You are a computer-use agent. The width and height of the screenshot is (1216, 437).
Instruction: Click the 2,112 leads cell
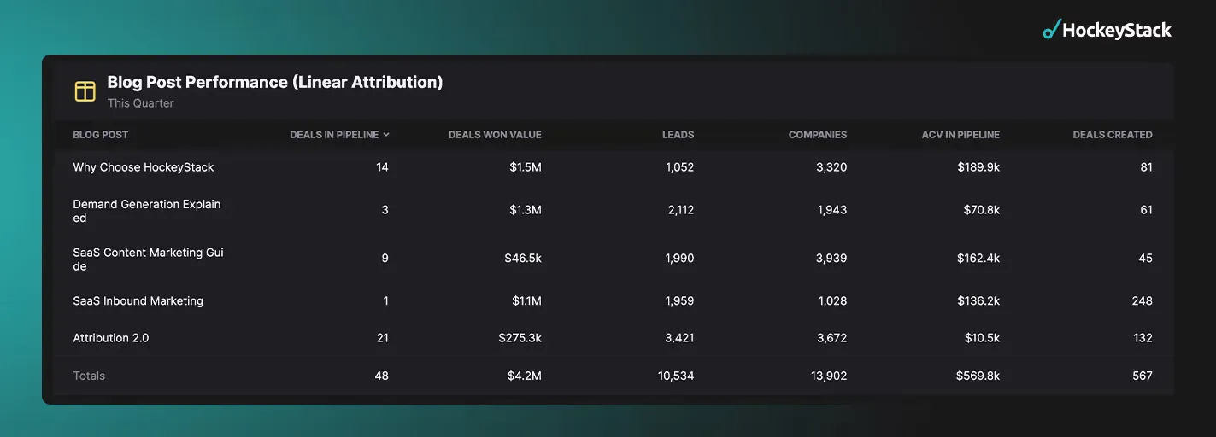tap(680, 210)
